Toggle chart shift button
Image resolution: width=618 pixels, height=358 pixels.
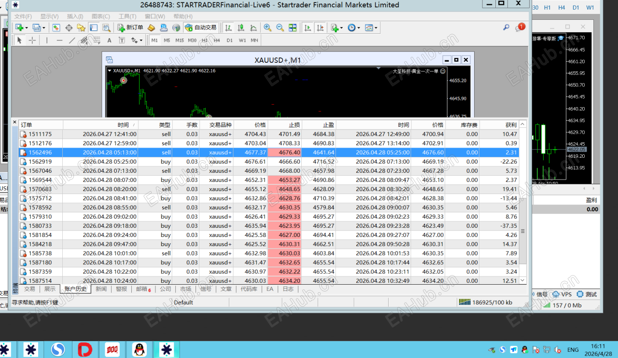click(x=320, y=28)
